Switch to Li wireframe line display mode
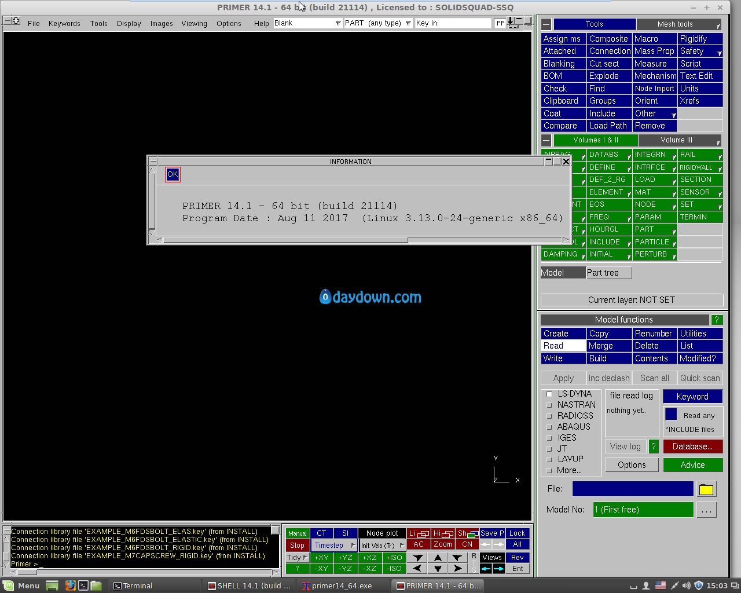 click(x=419, y=533)
